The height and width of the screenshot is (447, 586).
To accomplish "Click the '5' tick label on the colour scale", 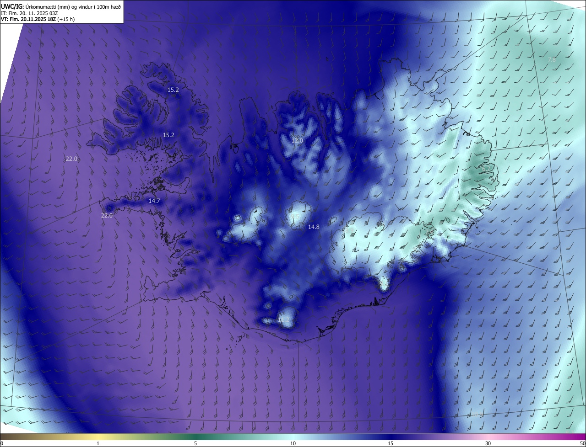I will (195, 443).
